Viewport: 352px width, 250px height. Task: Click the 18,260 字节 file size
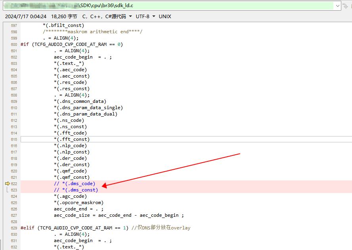click(x=64, y=16)
